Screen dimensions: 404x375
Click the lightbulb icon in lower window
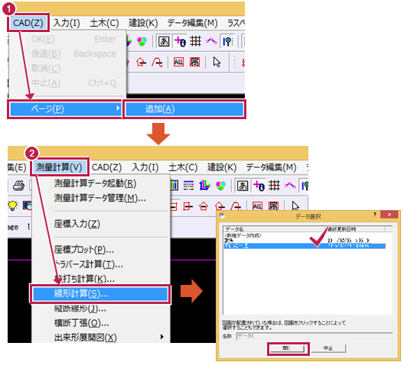[x=13, y=205]
